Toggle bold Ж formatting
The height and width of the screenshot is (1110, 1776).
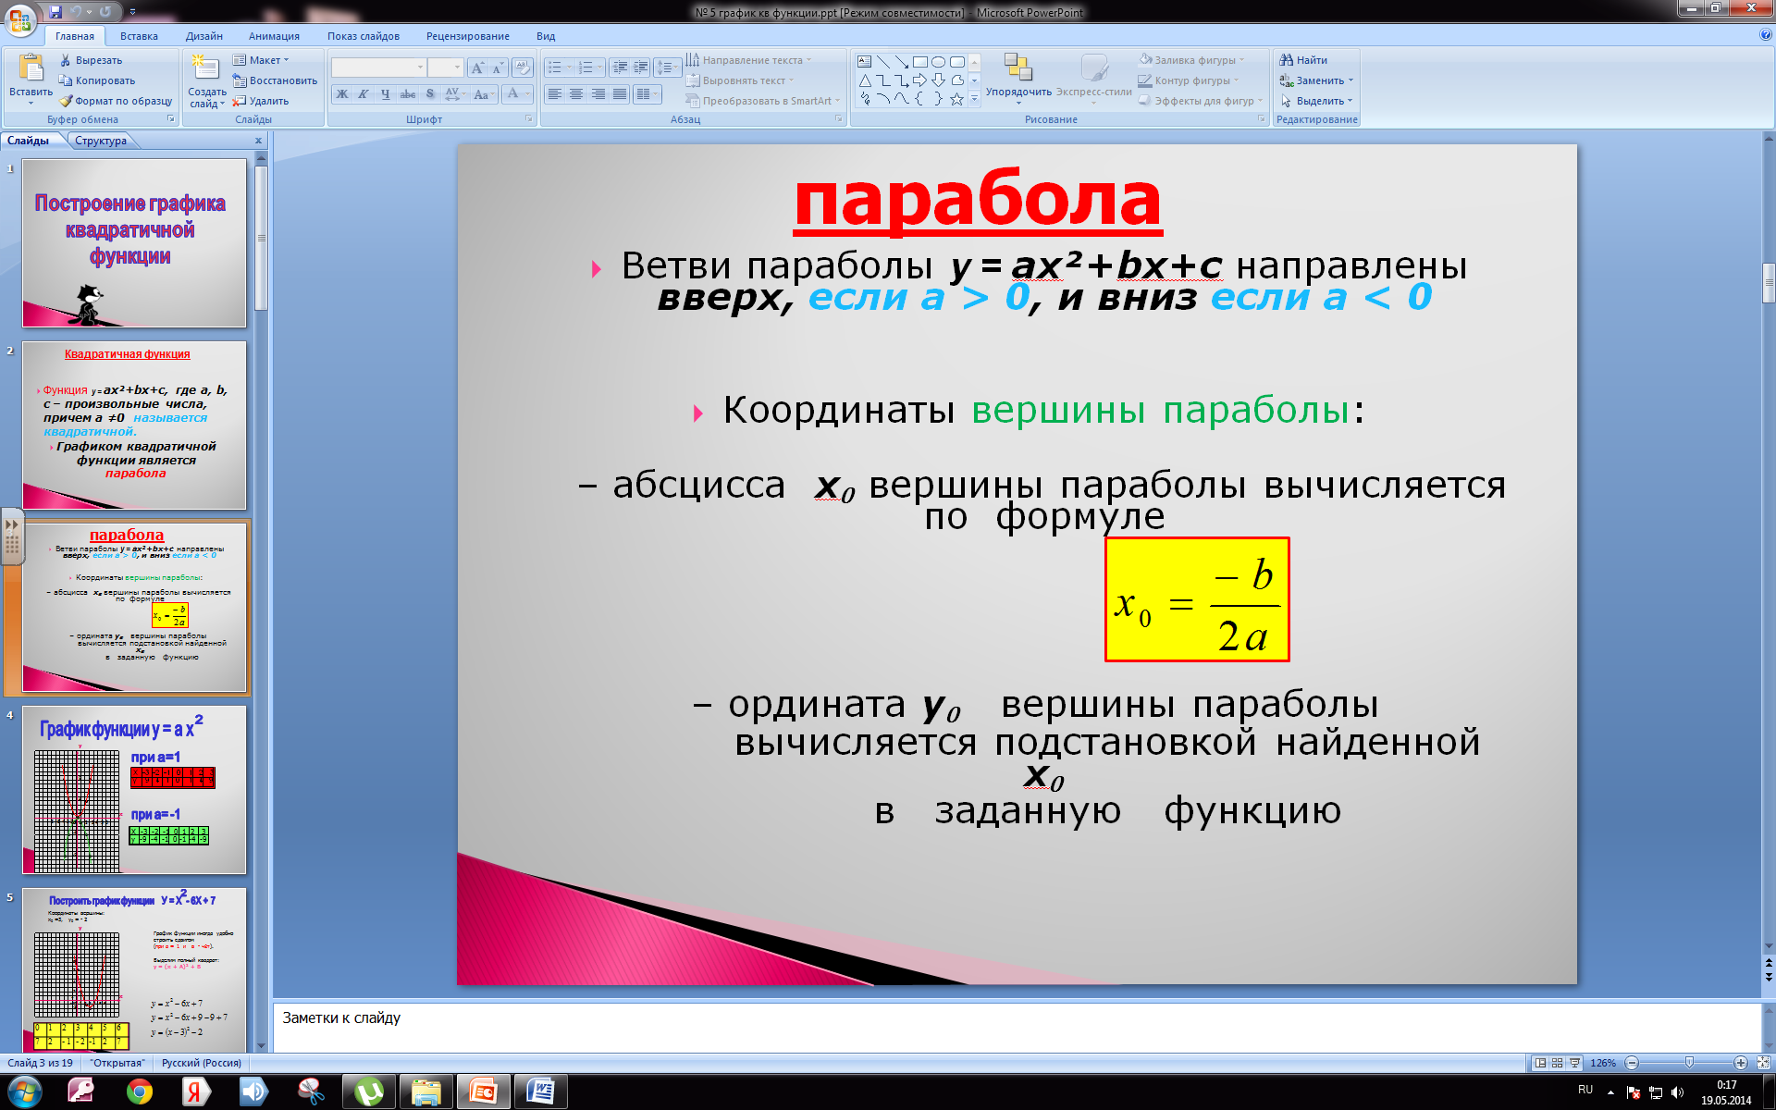342,94
